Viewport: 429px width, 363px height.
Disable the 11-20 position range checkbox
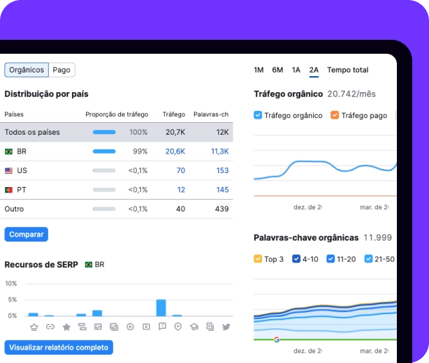tap(330, 259)
